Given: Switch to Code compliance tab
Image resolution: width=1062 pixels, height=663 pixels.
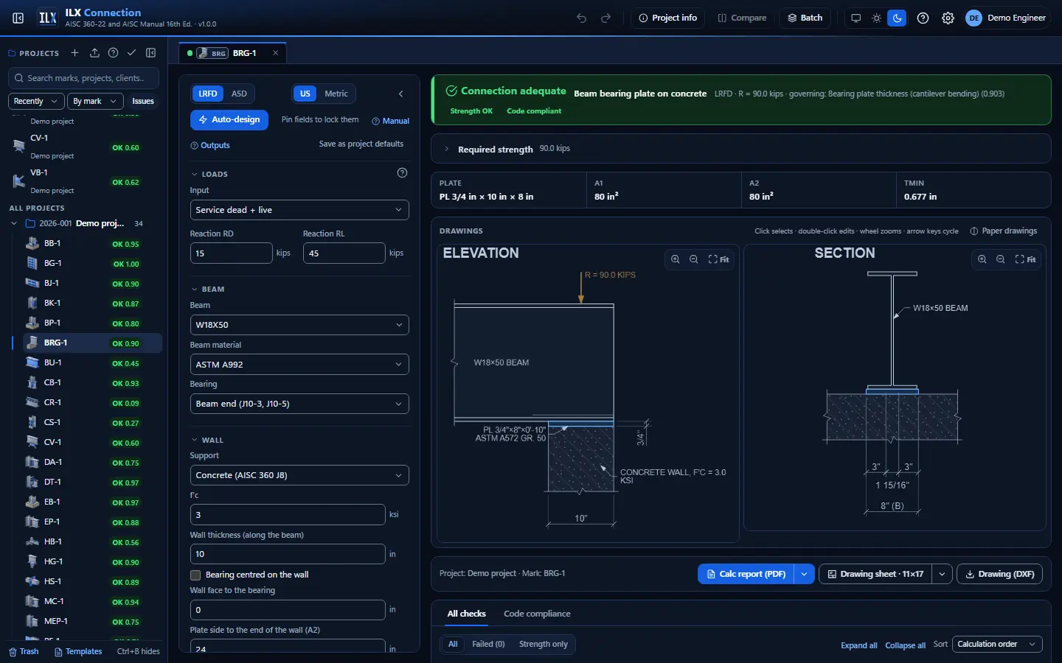Looking at the screenshot, I should 537,614.
